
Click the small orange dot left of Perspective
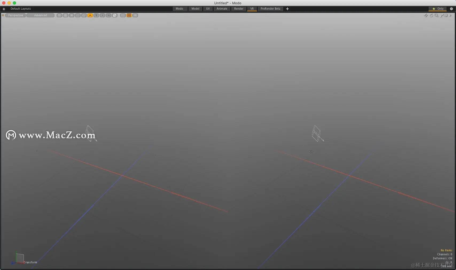click(3, 15)
